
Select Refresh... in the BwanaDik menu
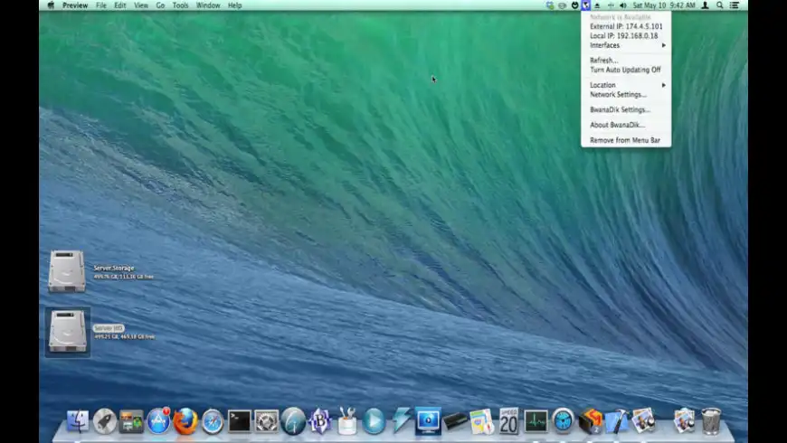pyautogui.click(x=604, y=61)
